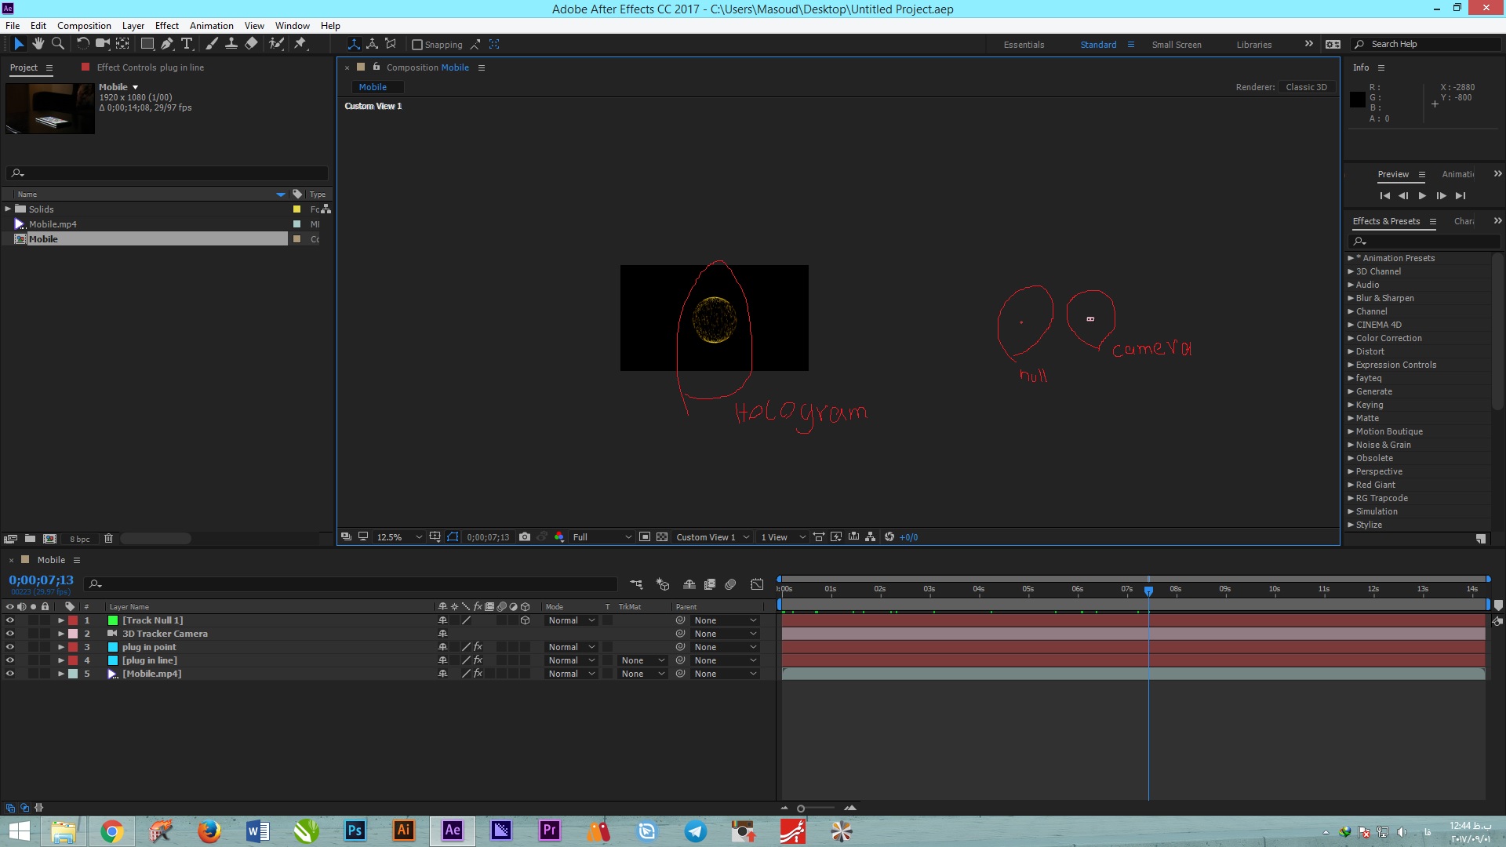Image resolution: width=1506 pixels, height=847 pixels.
Task: Open Photoshop from the taskbar
Action: pyautogui.click(x=355, y=831)
